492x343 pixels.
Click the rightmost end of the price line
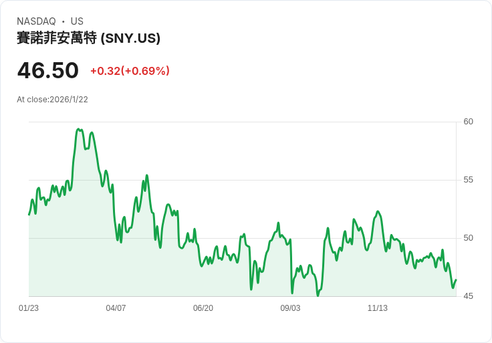(456, 280)
